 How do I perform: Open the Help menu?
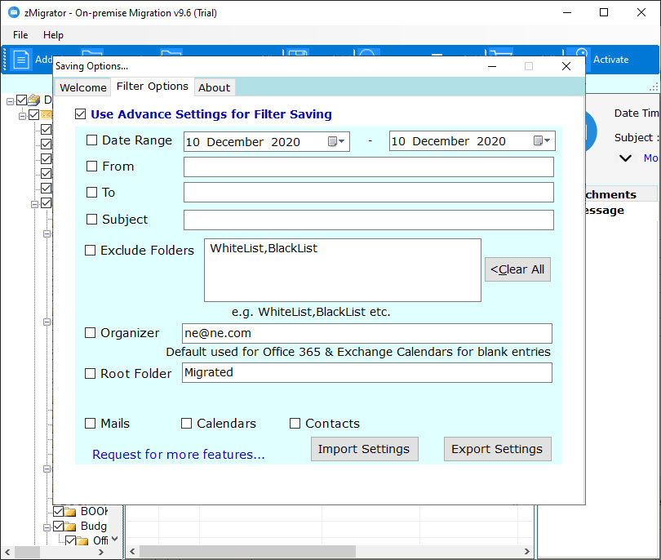point(53,35)
